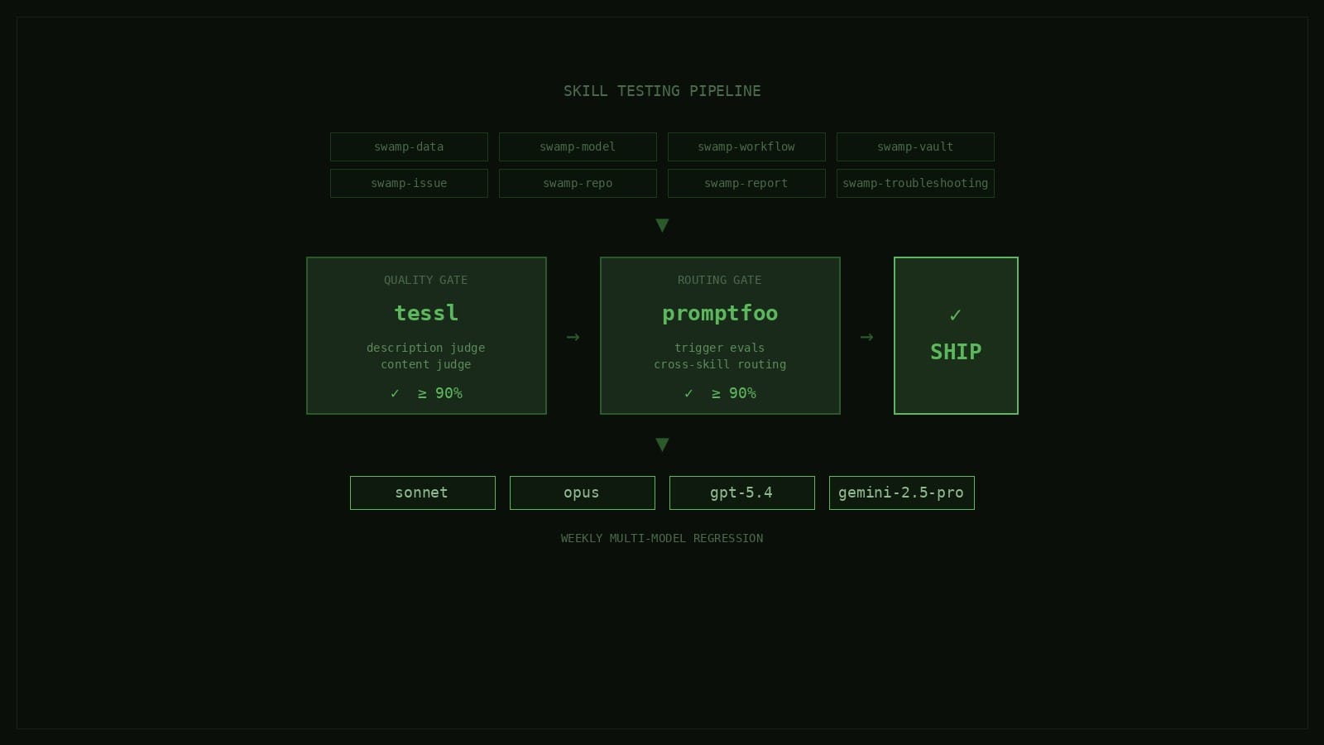Image resolution: width=1324 pixels, height=745 pixels.
Task: Click the 'description judge' text
Action: point(426,348)
